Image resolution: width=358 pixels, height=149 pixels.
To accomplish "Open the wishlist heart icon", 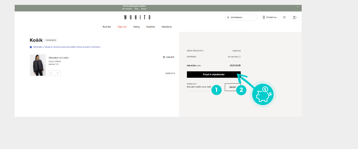I will (284, 18).
